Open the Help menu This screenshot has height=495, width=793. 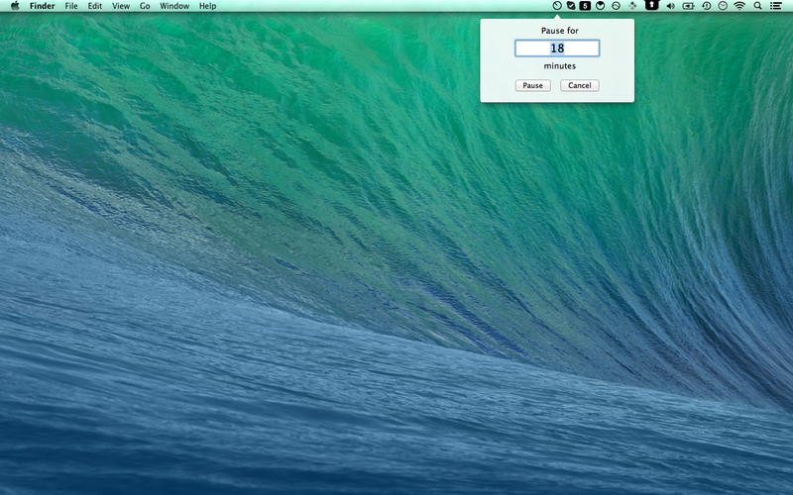click(207, 6)
